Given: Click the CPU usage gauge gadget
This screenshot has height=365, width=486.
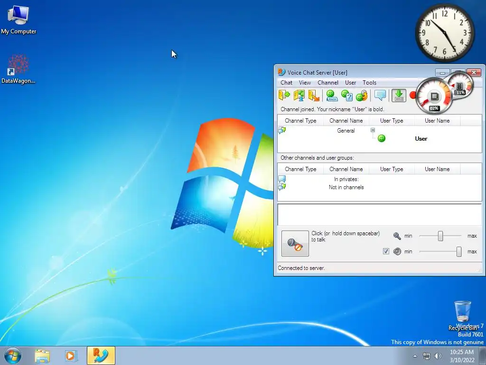Looking at the screenshot, I should pos(434,96).
